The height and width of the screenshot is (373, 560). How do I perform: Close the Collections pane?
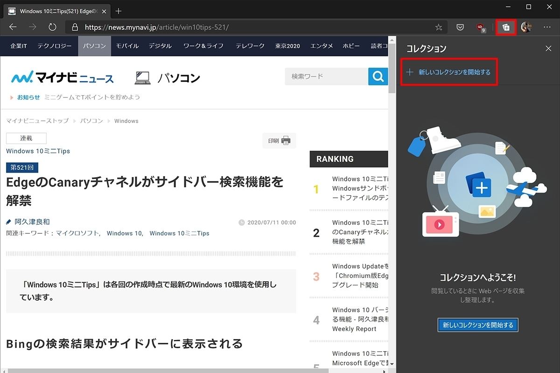click(548, 48)
